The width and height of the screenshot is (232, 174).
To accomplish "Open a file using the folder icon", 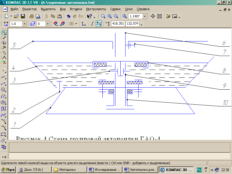I will pos(16,16).
